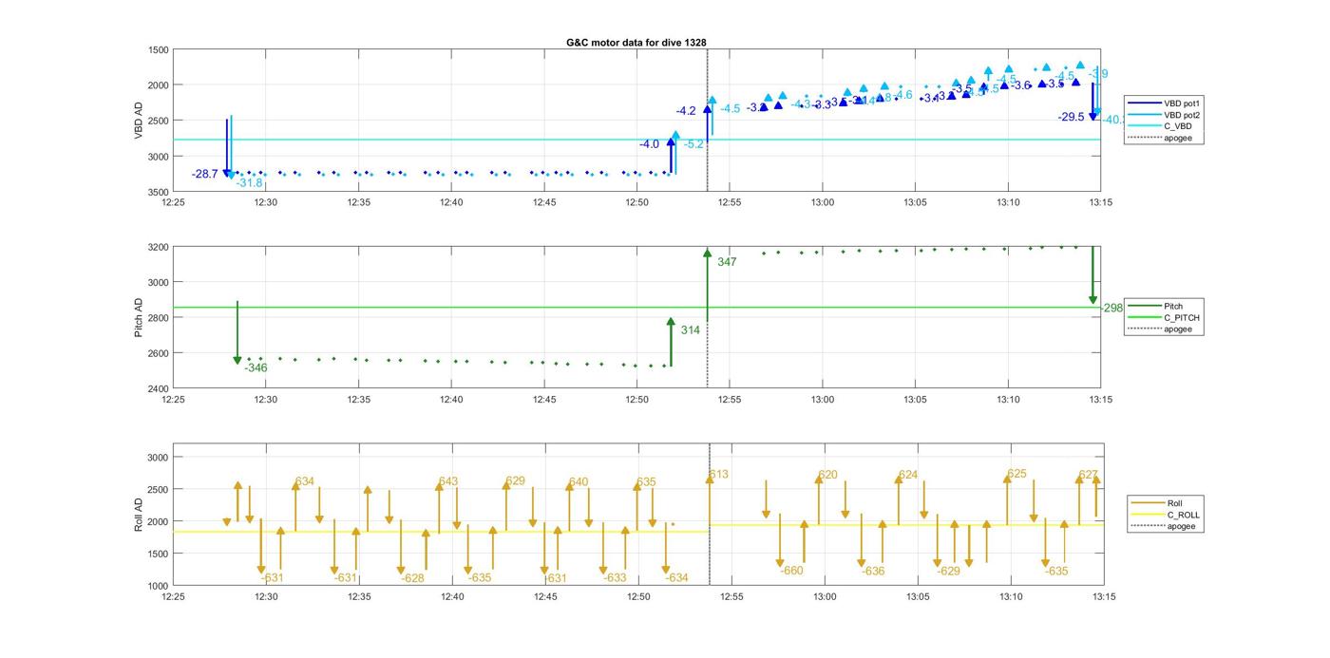
Task: Click the -31.8 VBD pot2 label
Action: click(x=249, y=183)
